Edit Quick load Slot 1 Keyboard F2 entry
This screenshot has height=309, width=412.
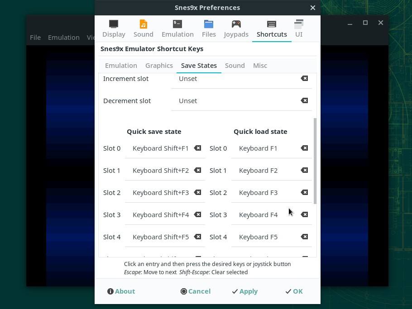pos(272,171)
